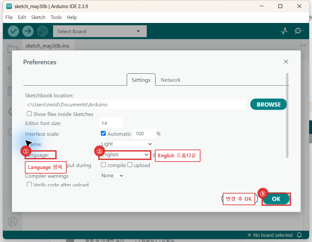This screenshot has width=312, height=242.
Task: Click the Compiler warnings label
Action: pyautogui.click(x=47, y=176)
